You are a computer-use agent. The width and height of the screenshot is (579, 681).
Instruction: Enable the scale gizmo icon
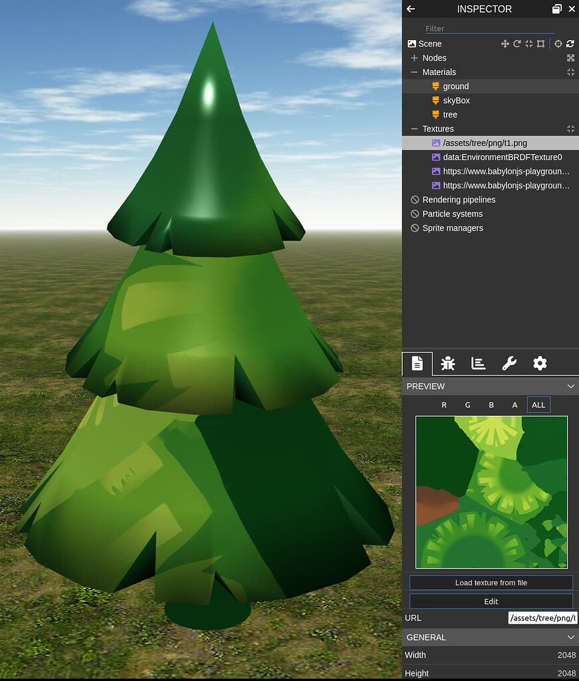pos(528,44)
